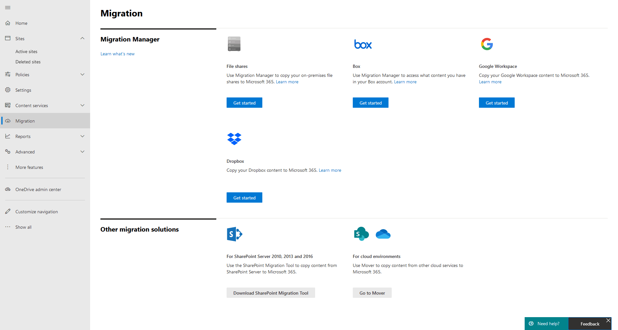Click Go to Mover button
This screenshot has width=618, height=330.
pos(372,293)
